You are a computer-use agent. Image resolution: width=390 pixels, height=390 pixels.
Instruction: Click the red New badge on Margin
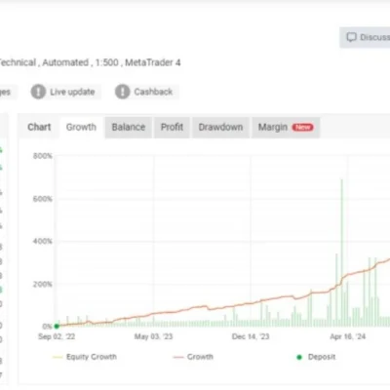(x=302, y=127)
